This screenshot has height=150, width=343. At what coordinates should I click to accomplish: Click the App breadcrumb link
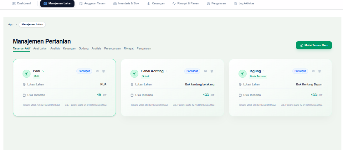point(11,24)
